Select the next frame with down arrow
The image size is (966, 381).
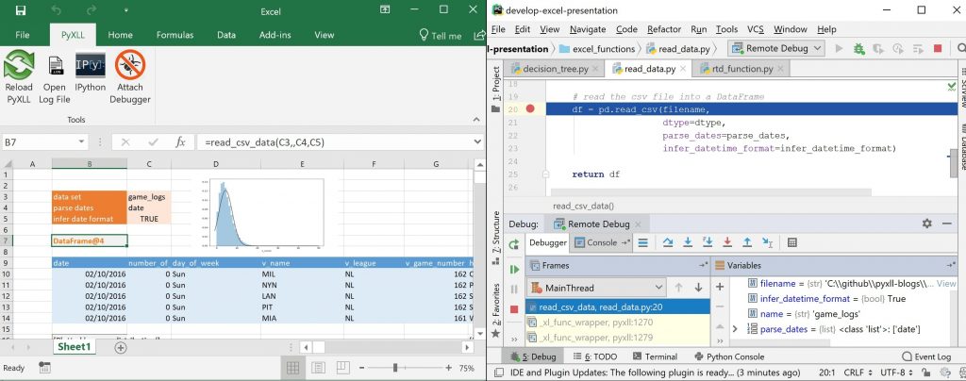[x=698, y=288]
